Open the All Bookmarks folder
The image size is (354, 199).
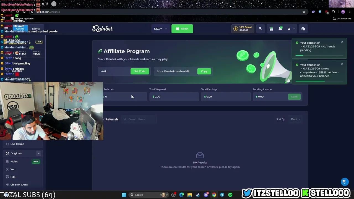click(342, 19)
